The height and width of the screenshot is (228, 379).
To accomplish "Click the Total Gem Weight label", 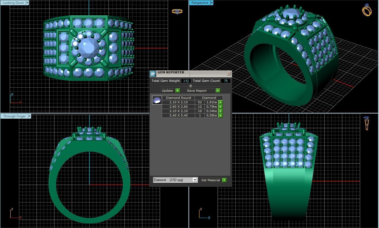I will [x=166, y=81].
